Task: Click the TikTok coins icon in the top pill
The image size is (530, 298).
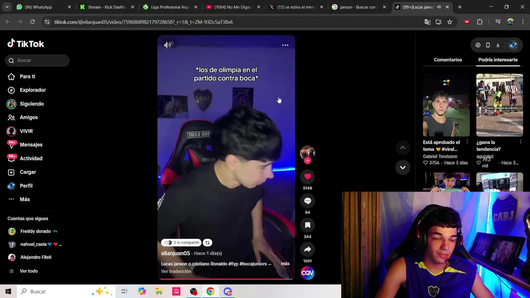Action: [x=478, y=45]
